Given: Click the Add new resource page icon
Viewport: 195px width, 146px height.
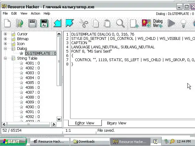Looking at the screenshot, I should [134, 23].
